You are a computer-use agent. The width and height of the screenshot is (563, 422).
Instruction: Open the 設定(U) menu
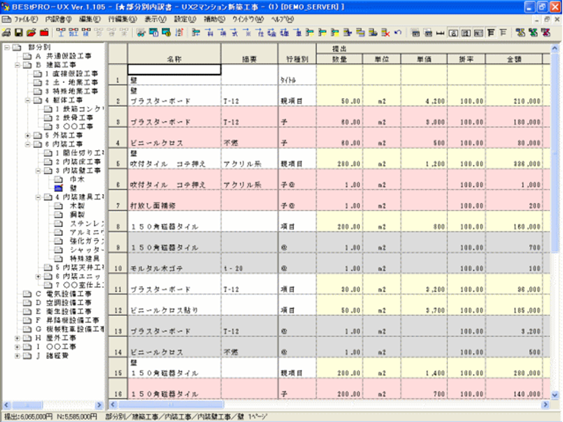coord(185,19)
